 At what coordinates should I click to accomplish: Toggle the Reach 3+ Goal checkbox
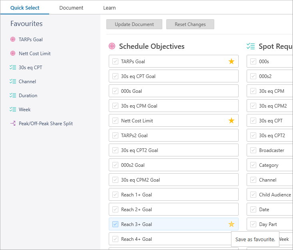pos(115,224)
